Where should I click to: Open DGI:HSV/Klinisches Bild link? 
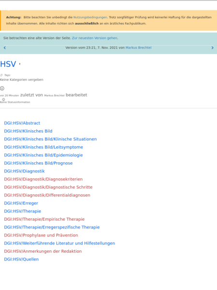[x=28, y=131]
